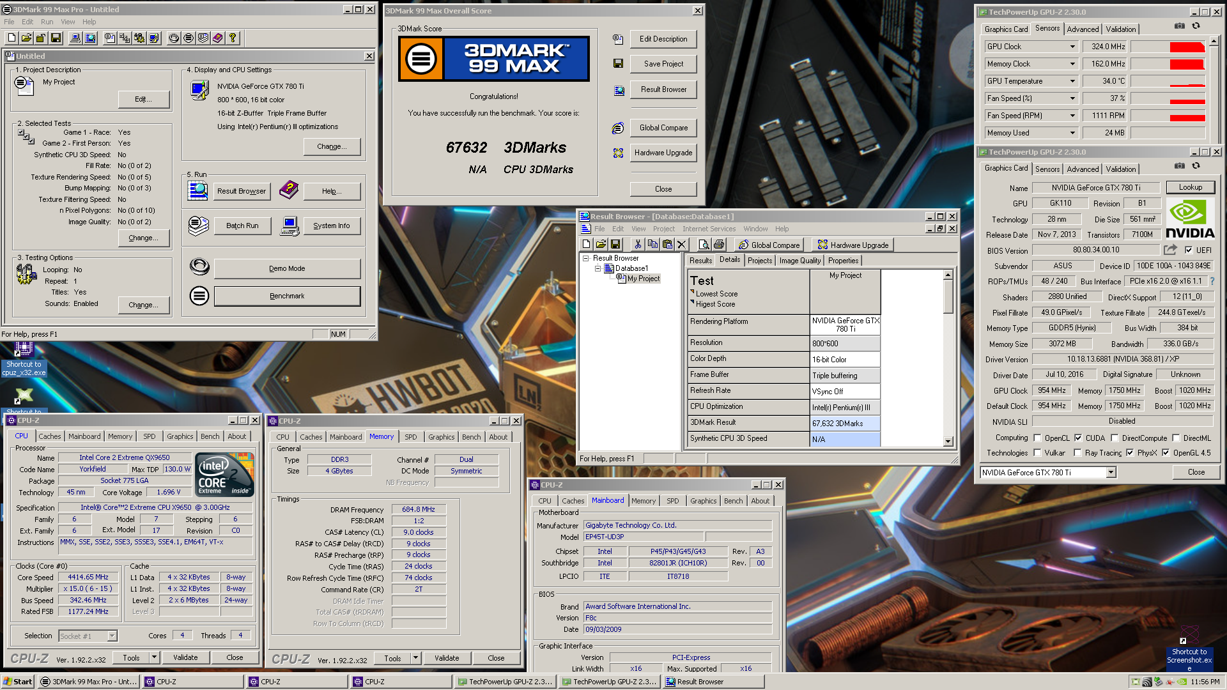The height and width of the screenshot is (690, 1227).
Task: Click the system info computer icon in 3DMark toolbar
Action: pyautogui.click(x=75, y=38)
